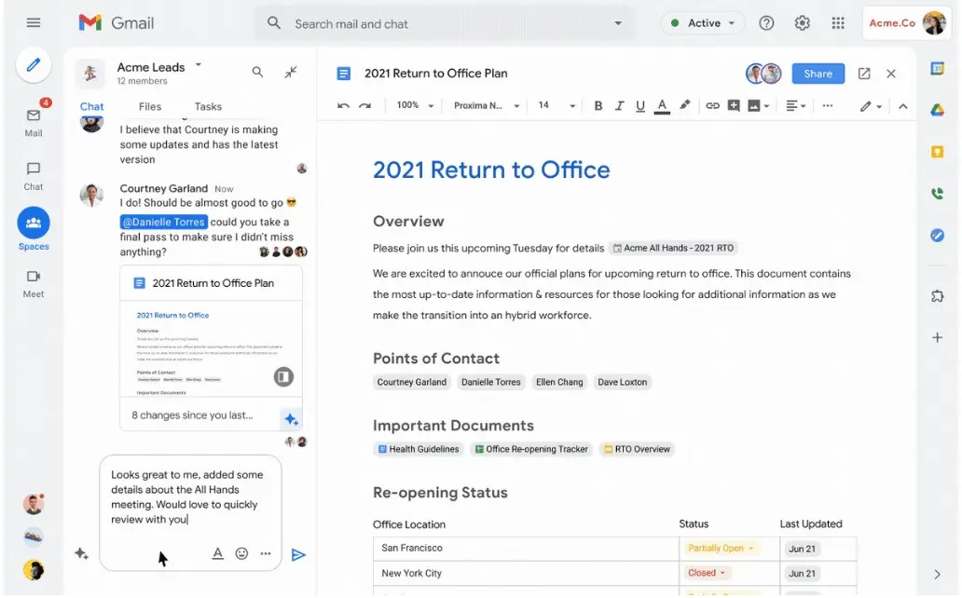
Task: Open the insert image dropdown
Action: click(x=758, y=106)
